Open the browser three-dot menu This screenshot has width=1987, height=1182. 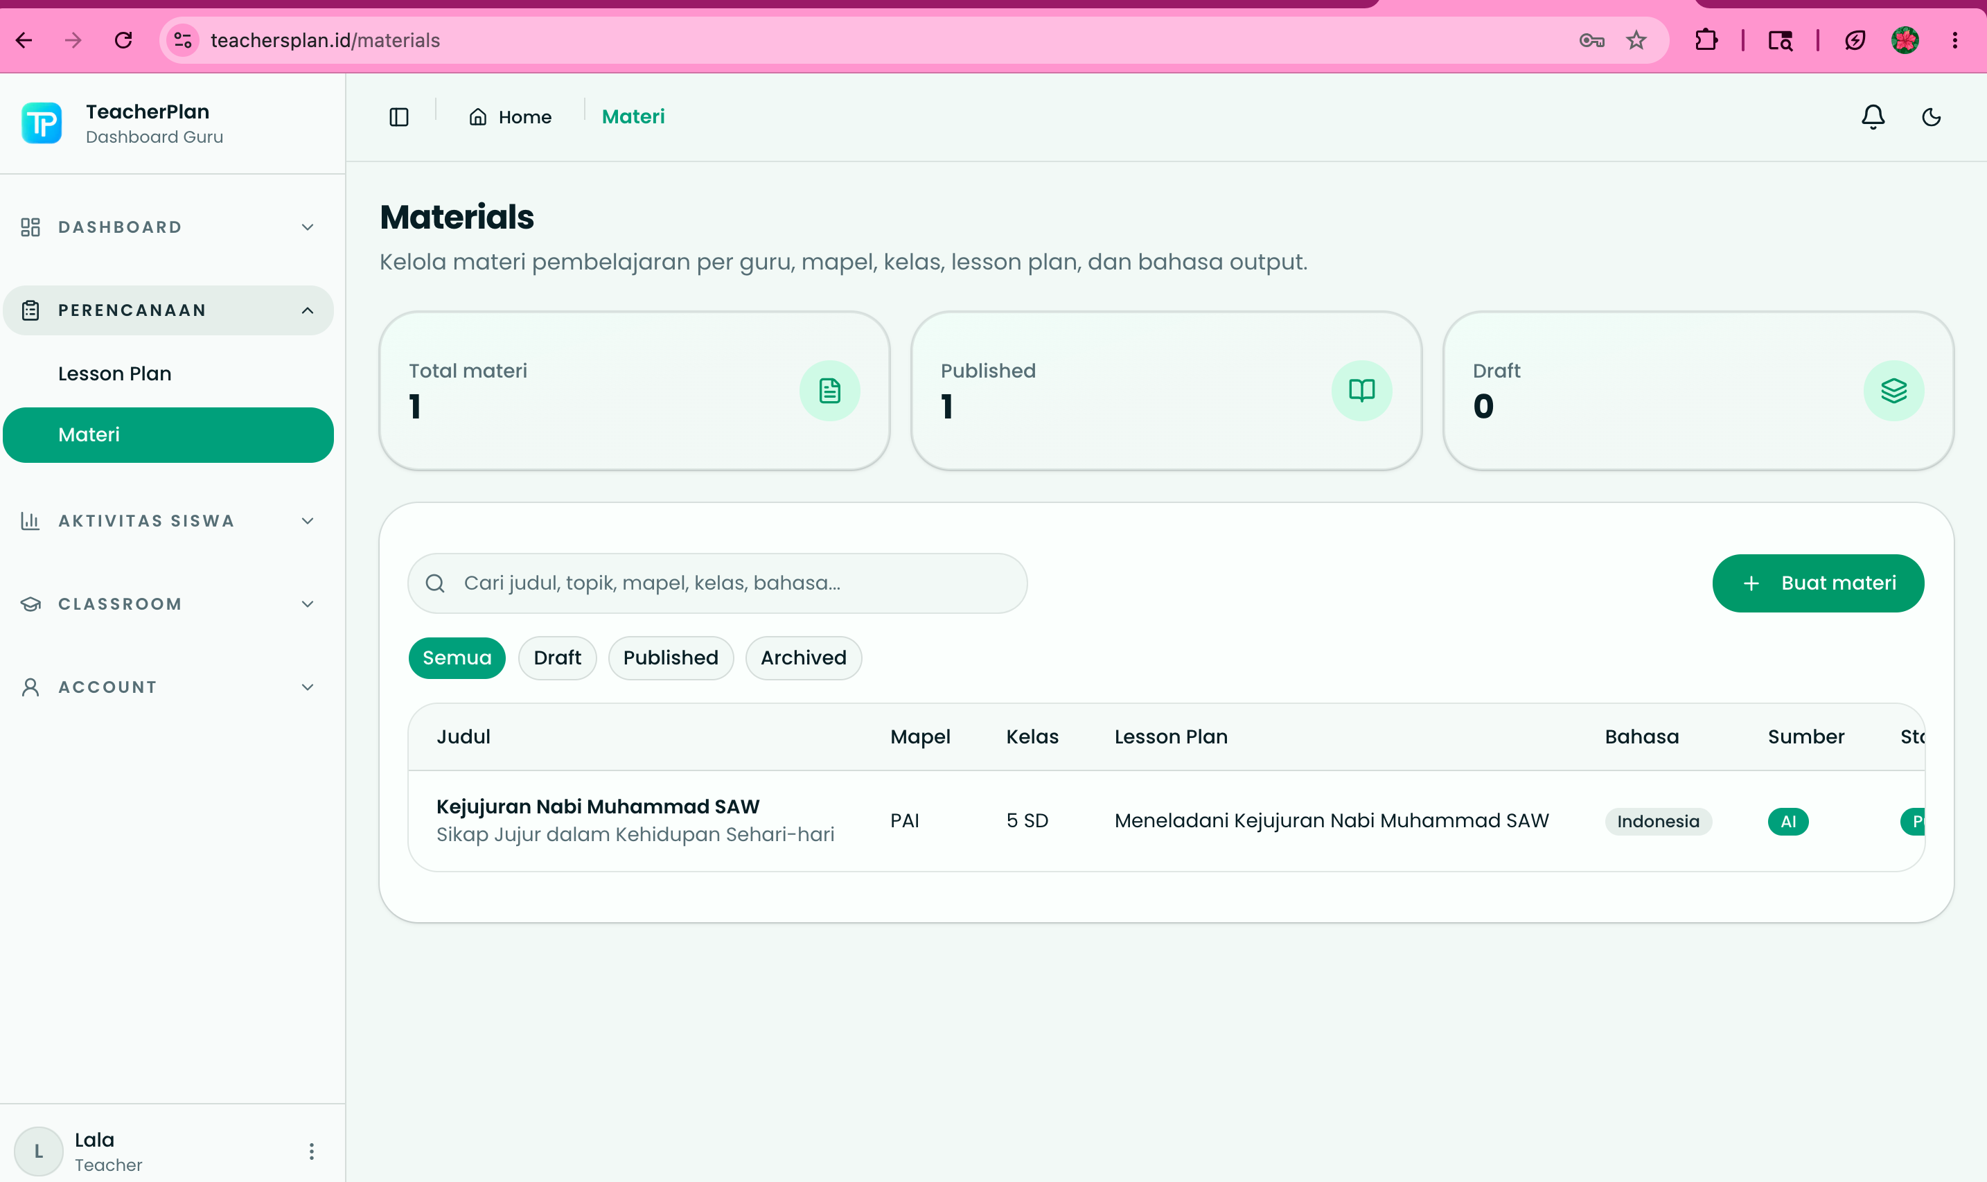[1955, 39]
